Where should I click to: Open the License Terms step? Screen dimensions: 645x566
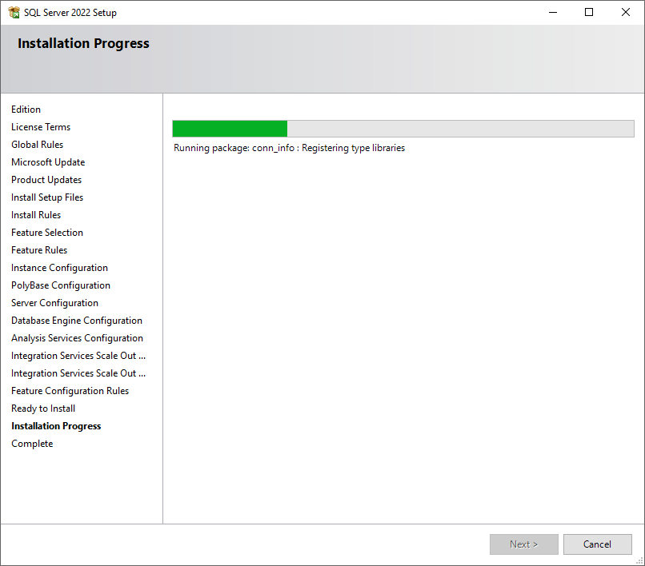coord(41,126)
